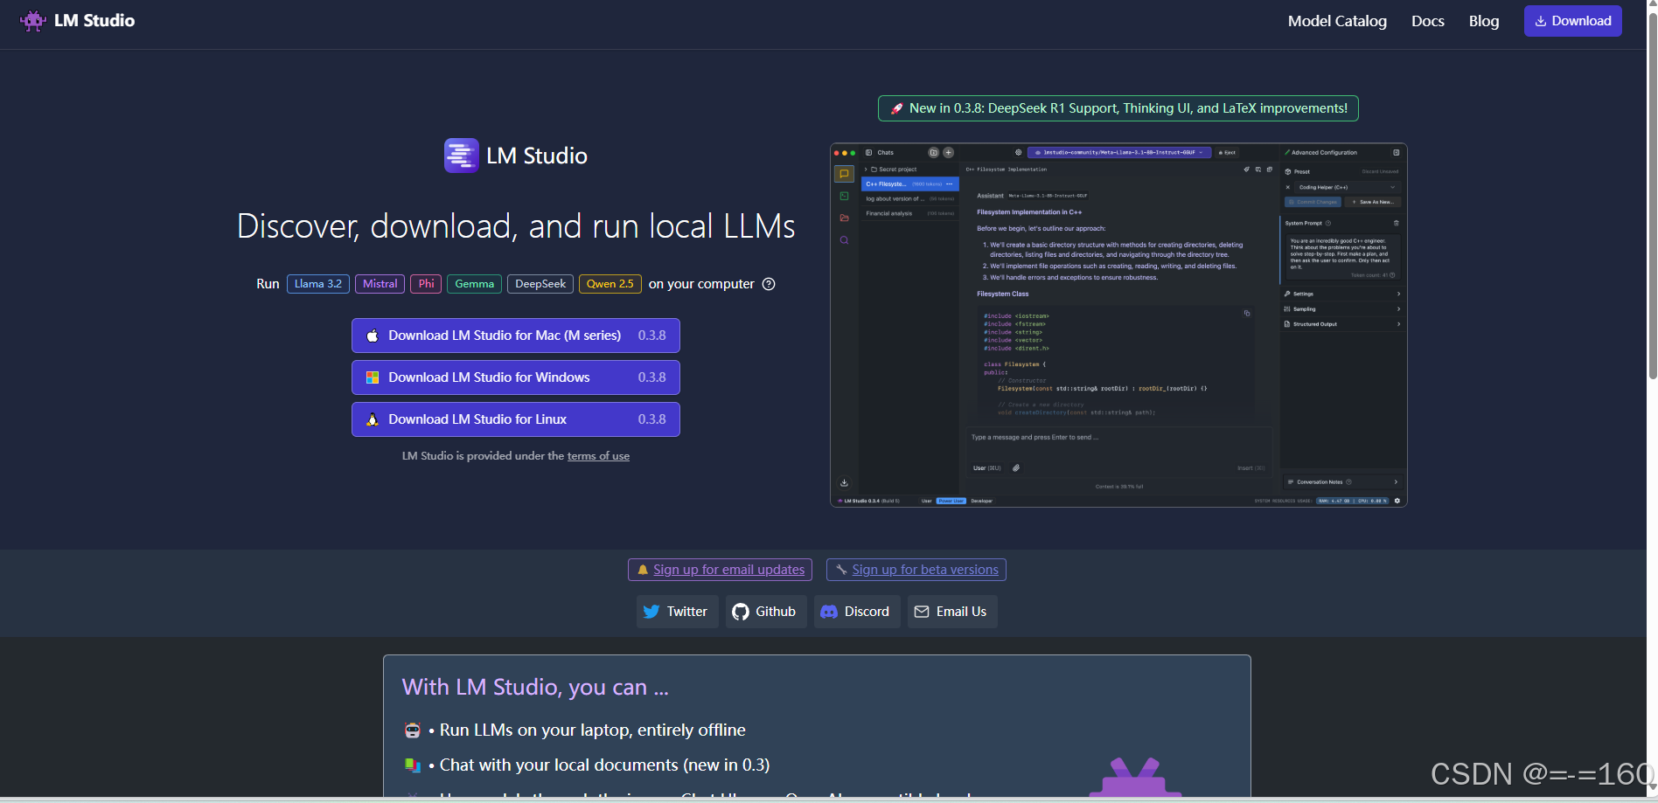This screenshot has height=803, width=1658.
Task: Sign up for beta versions
Action: [x=916, y=570]
